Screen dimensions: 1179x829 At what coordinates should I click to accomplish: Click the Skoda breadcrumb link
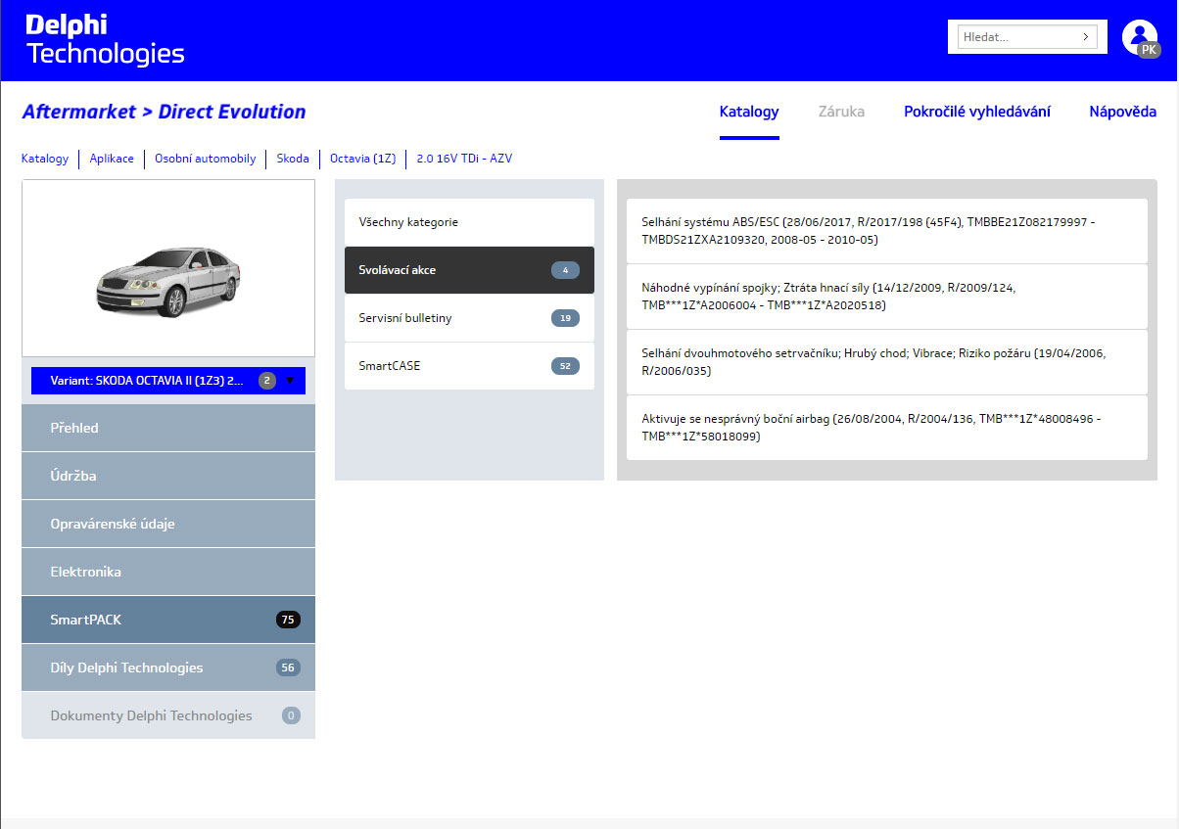click(293, 159)
